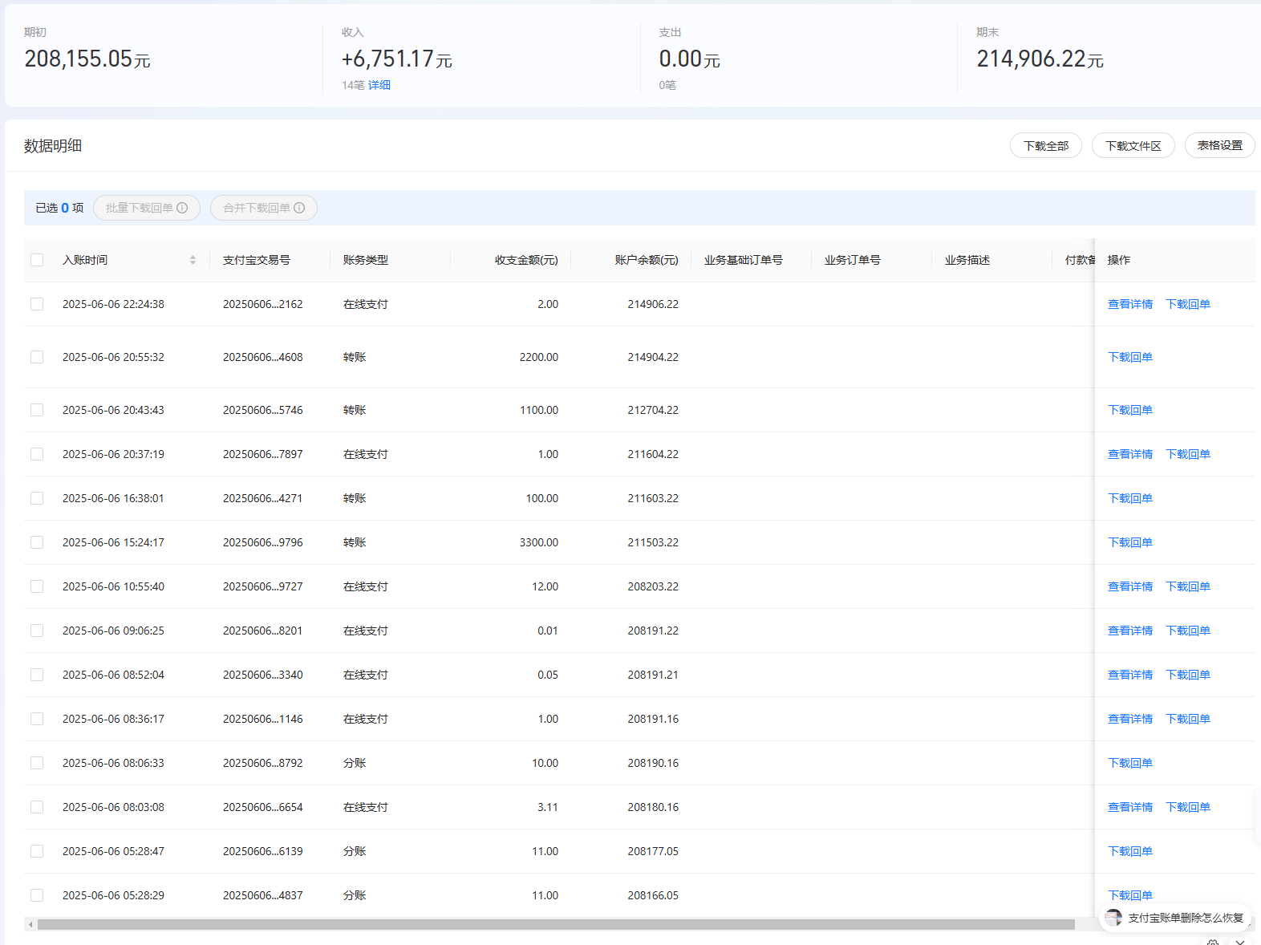Image resolution: width=1261 pixels, height=945 pixels.
Task: Open the 下载文件区 download area
Action: 1133,146
